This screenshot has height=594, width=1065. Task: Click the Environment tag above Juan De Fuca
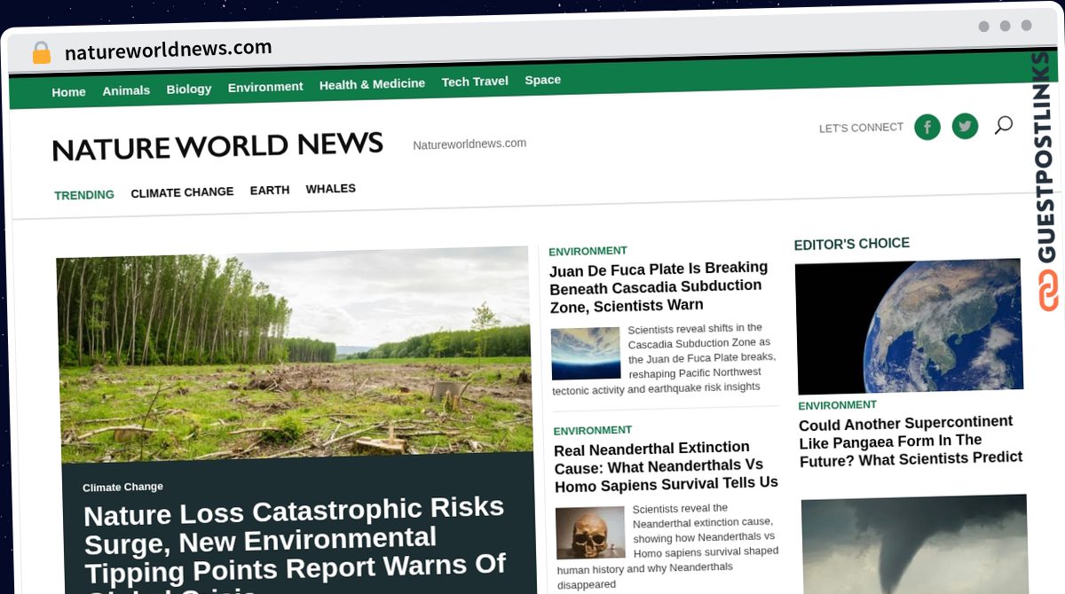click(588, 251)
